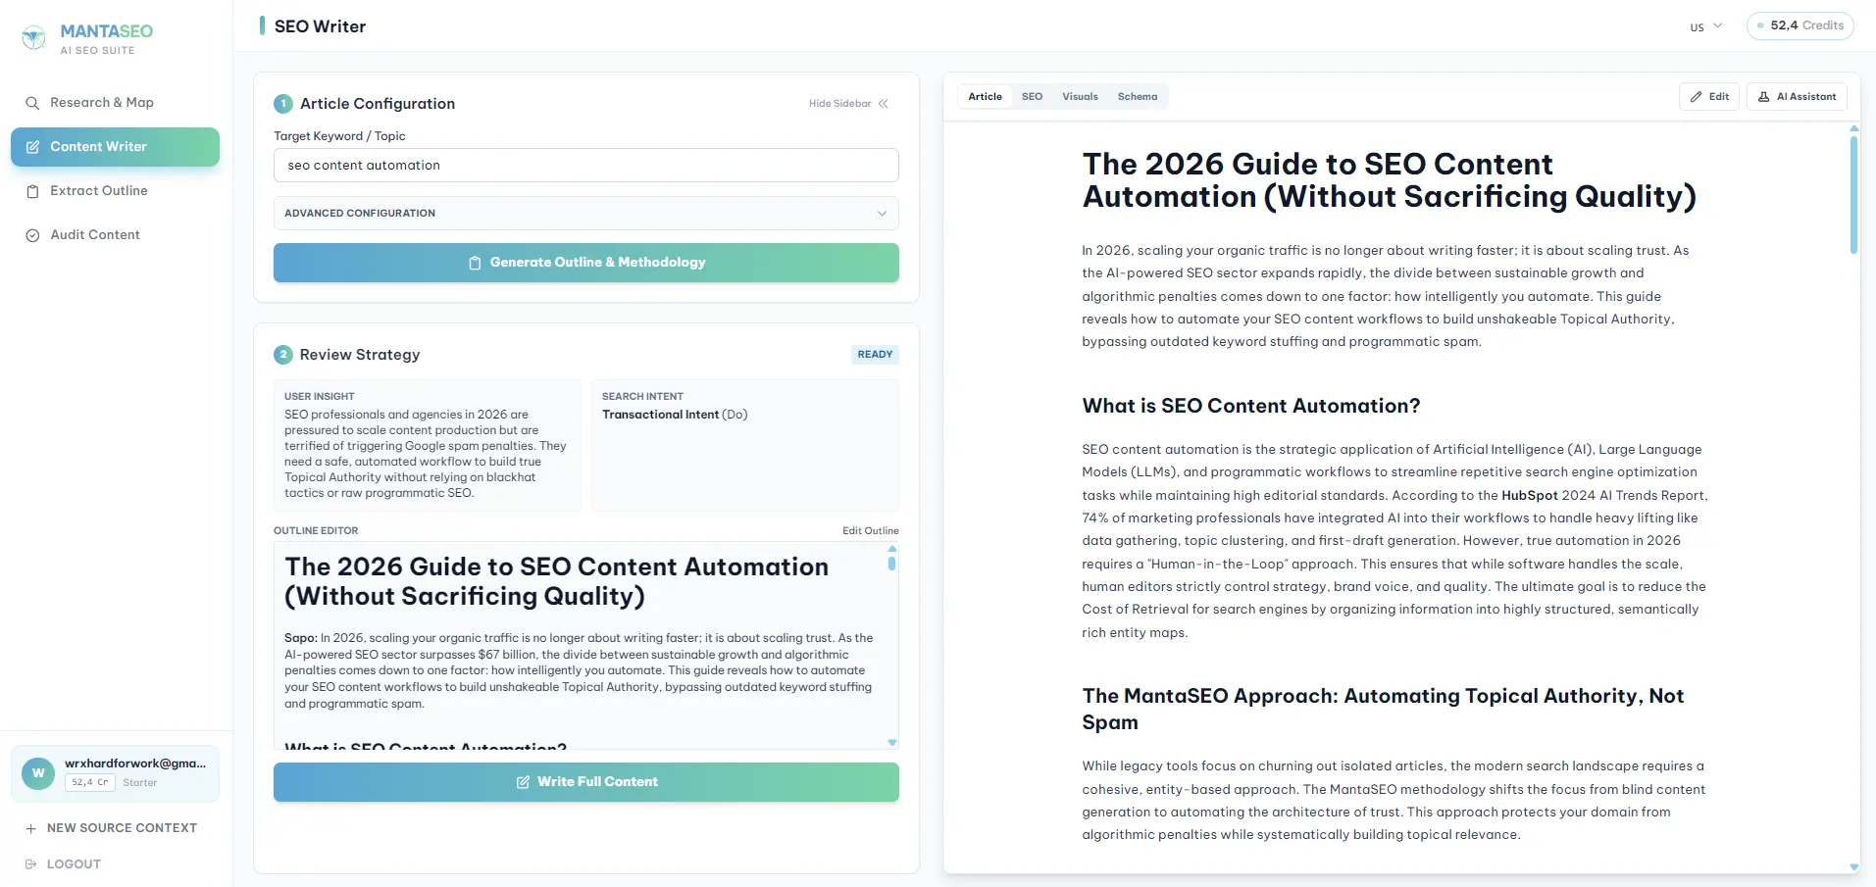This screenshot has width=1876, height=887.
Task: Click the outline editor down scroll arrow
Action: tap(891, 742)
